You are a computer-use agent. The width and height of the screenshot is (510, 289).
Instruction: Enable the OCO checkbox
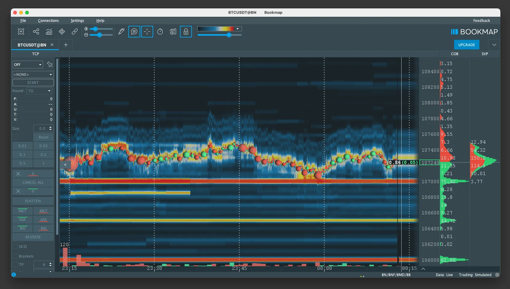click(15, 246)
